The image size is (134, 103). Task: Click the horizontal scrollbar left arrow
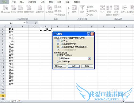(x=124, y=101)
